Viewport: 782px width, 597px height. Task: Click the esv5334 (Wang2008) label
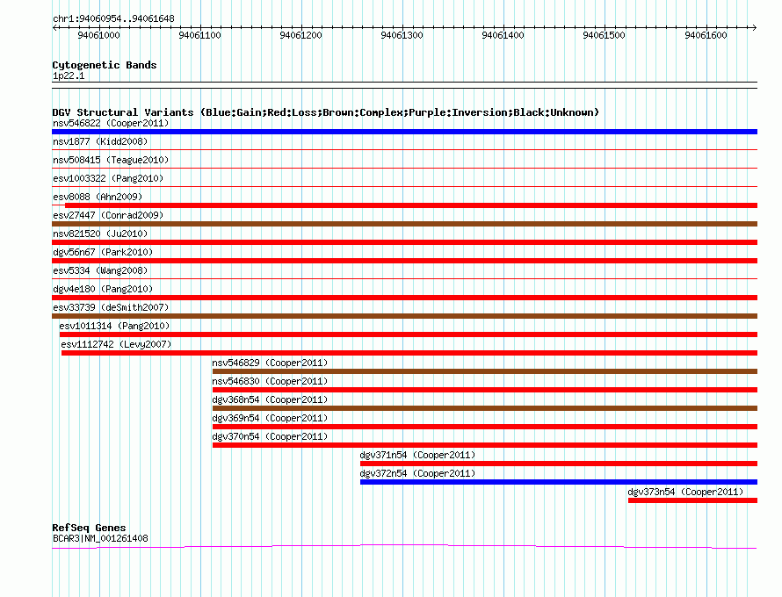[100, 270]
